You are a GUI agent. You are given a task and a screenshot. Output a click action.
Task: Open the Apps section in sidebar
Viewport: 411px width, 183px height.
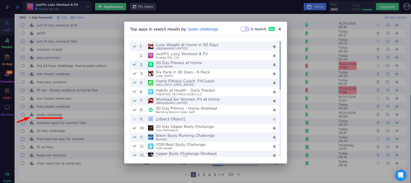click(x=7, y=94)
